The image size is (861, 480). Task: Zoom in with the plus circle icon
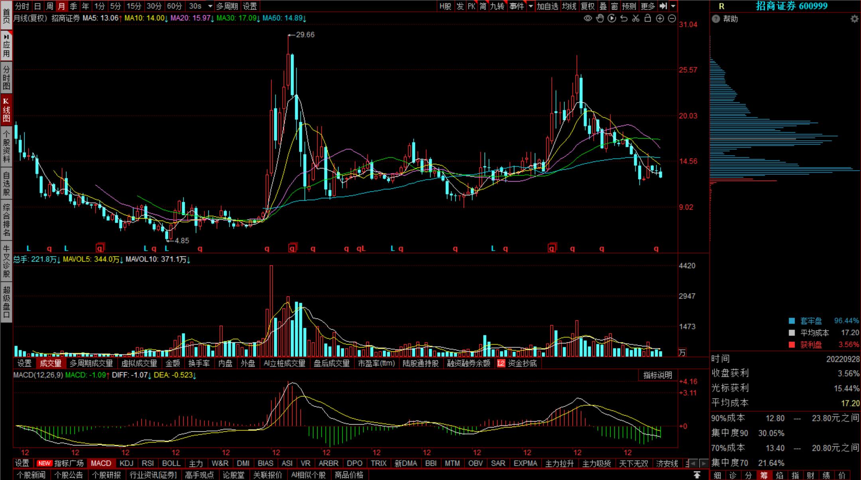tap(660, 18)
